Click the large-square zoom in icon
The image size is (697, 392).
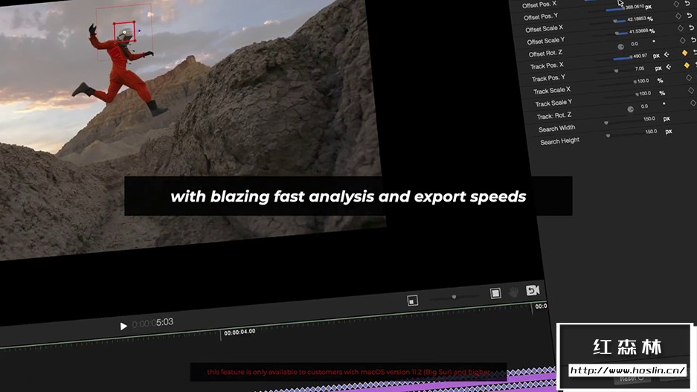pyautogui.click(x=495, y=293)
